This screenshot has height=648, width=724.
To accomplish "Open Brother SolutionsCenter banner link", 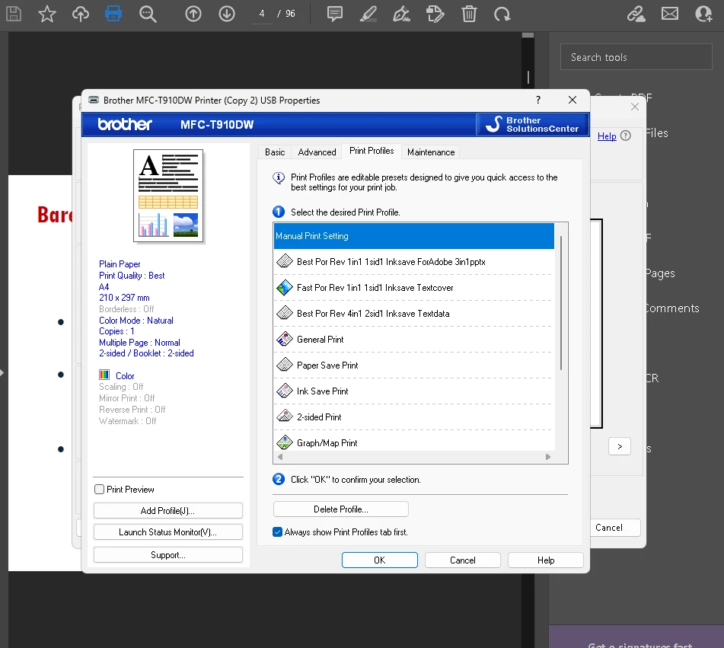I will pyautogui.click(x=532, y=124).
